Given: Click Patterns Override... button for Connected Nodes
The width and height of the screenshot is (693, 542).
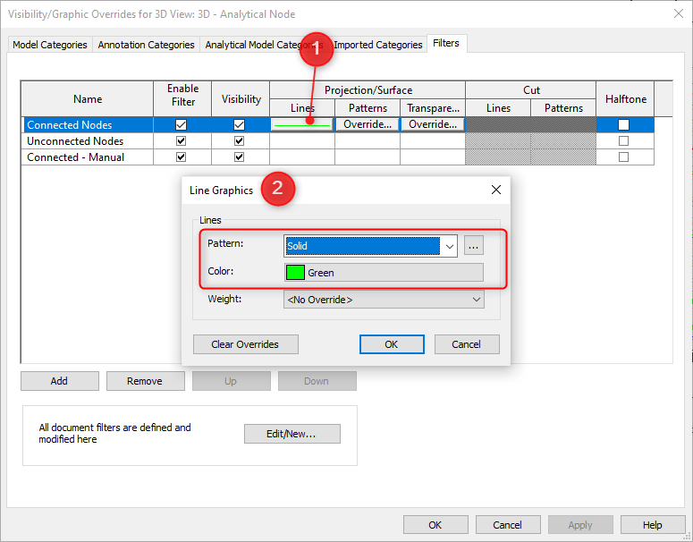Looking at the screenshot, I should pos(368,125).
